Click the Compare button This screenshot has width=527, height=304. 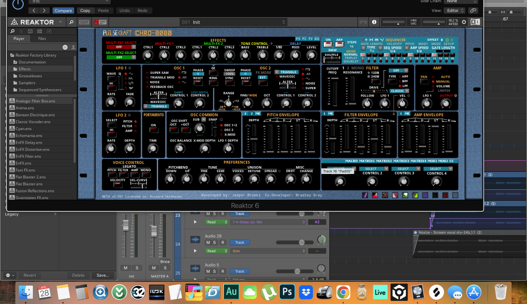pyautogui.click(x=63, y=11)
